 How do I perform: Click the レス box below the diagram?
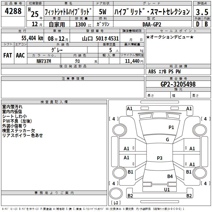116,203
